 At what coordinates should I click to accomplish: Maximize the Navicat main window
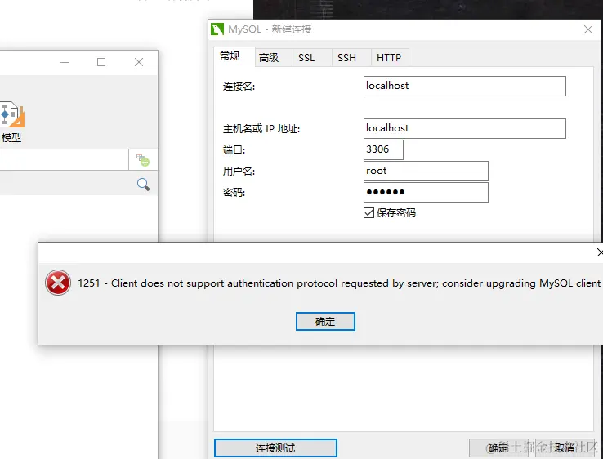click(x=101, y=62)
